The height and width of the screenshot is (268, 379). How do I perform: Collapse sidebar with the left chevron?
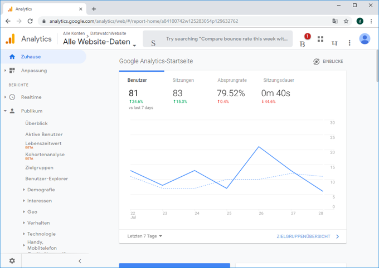80,261
